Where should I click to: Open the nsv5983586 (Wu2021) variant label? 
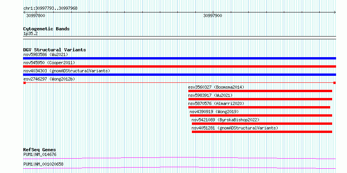click(x=46, y=54)
